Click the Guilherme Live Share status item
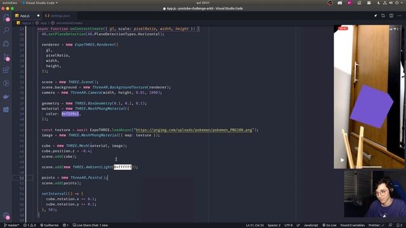 [49, 225]
